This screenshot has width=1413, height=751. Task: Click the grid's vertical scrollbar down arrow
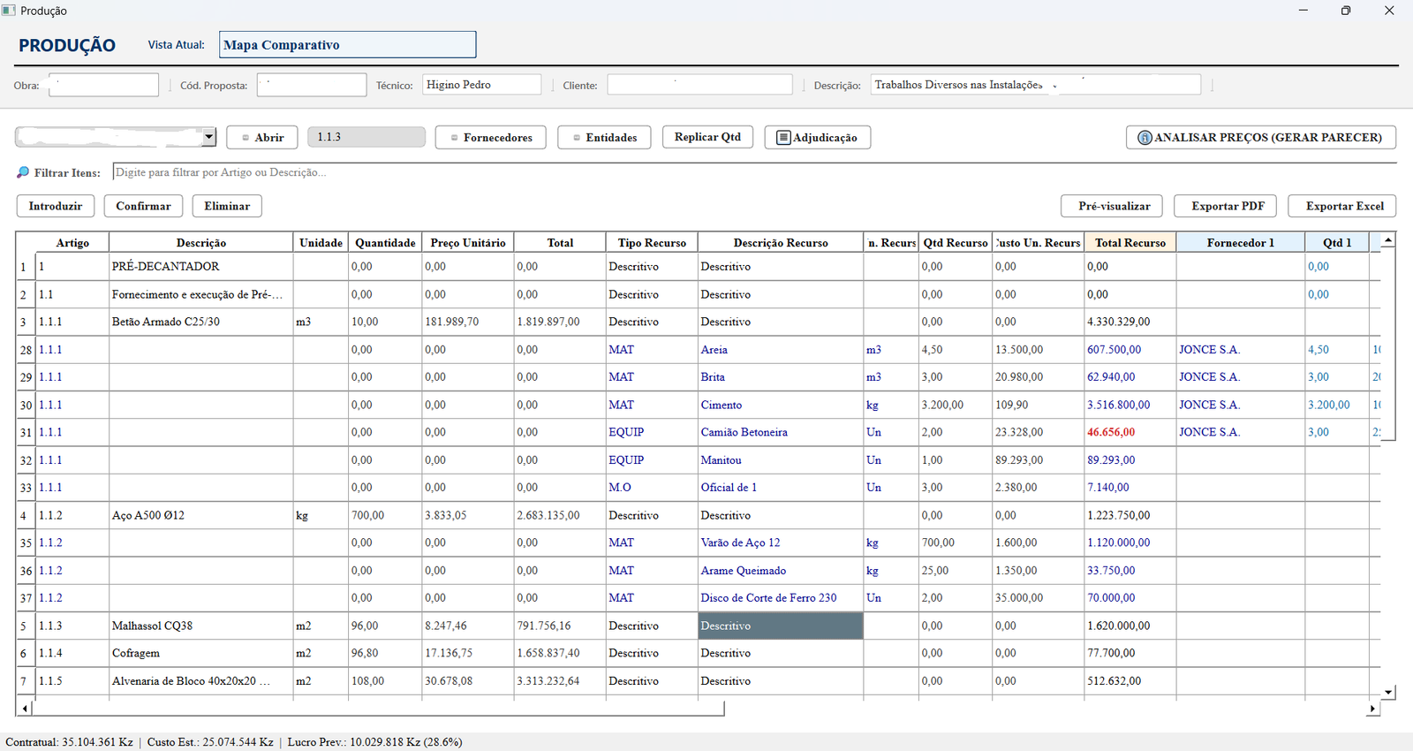pyautogui.click(x=1388, y=693)
